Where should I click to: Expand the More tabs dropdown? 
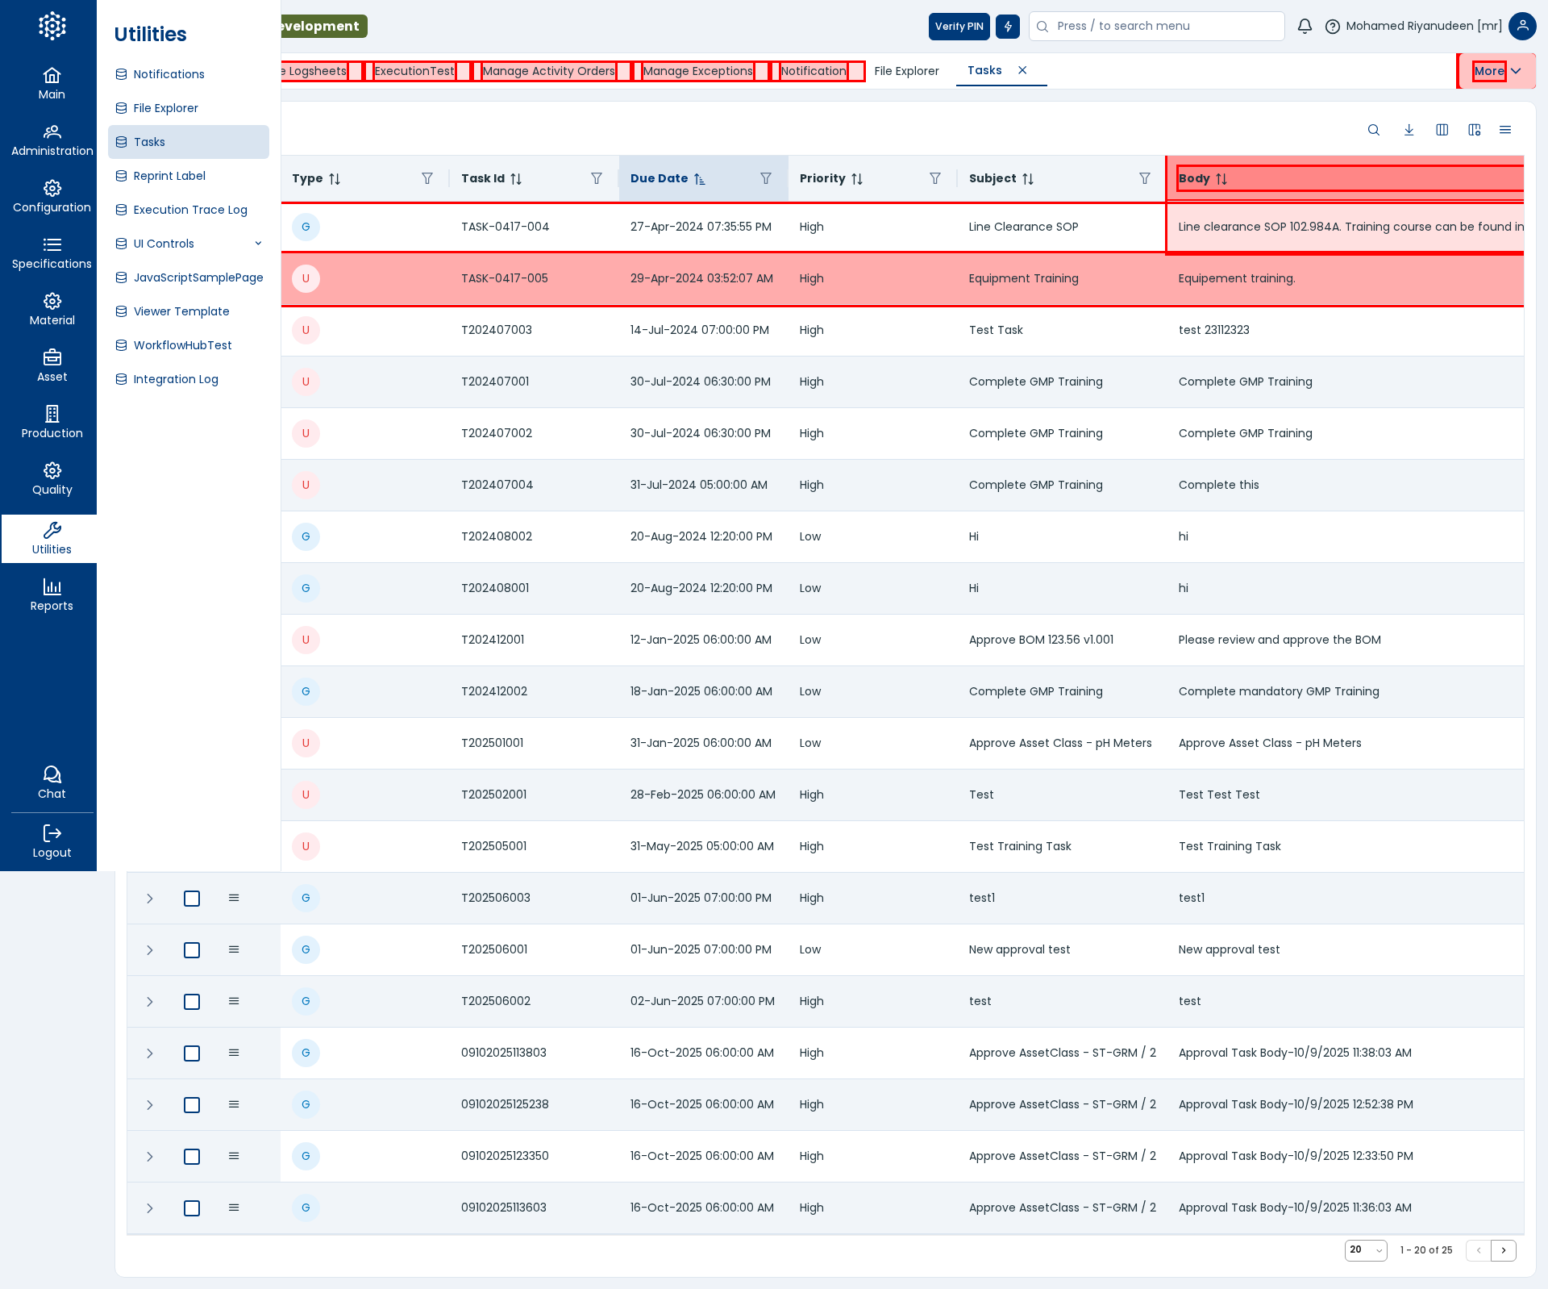pos(1497,71)
